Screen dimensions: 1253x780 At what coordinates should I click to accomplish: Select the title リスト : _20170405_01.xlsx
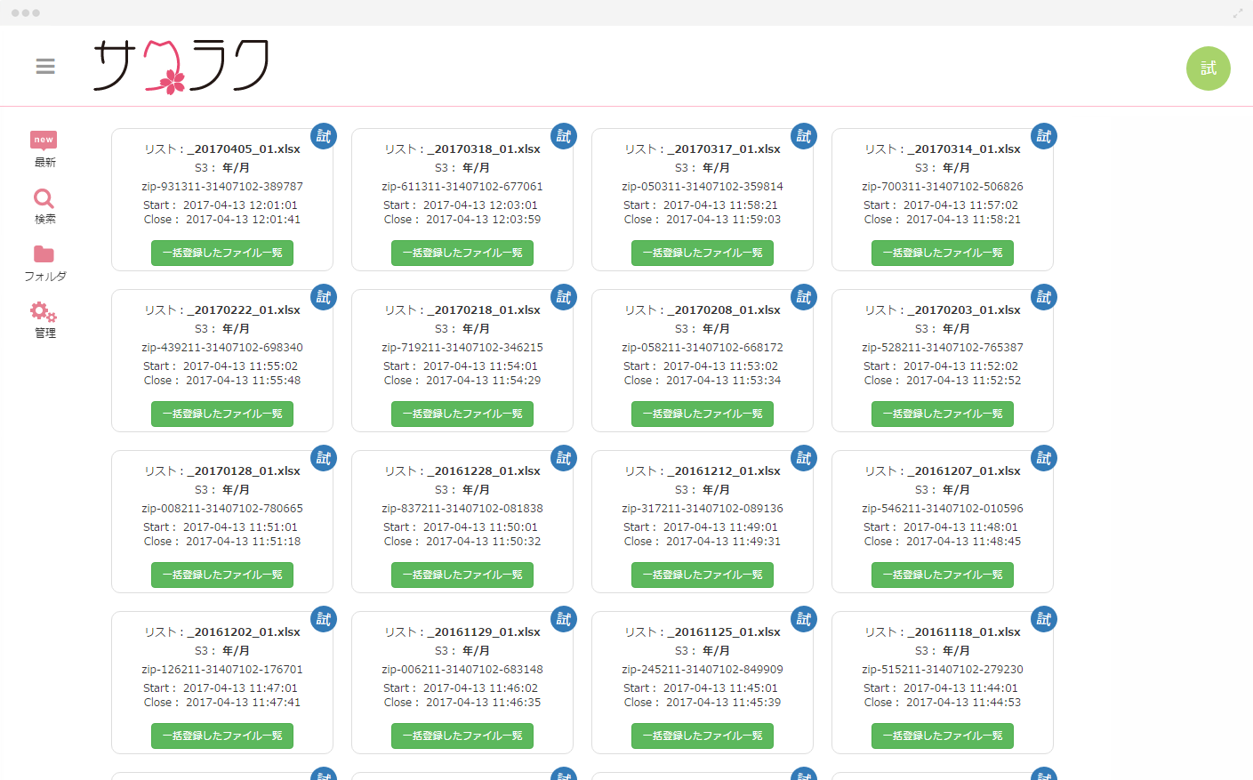point(222,149)
